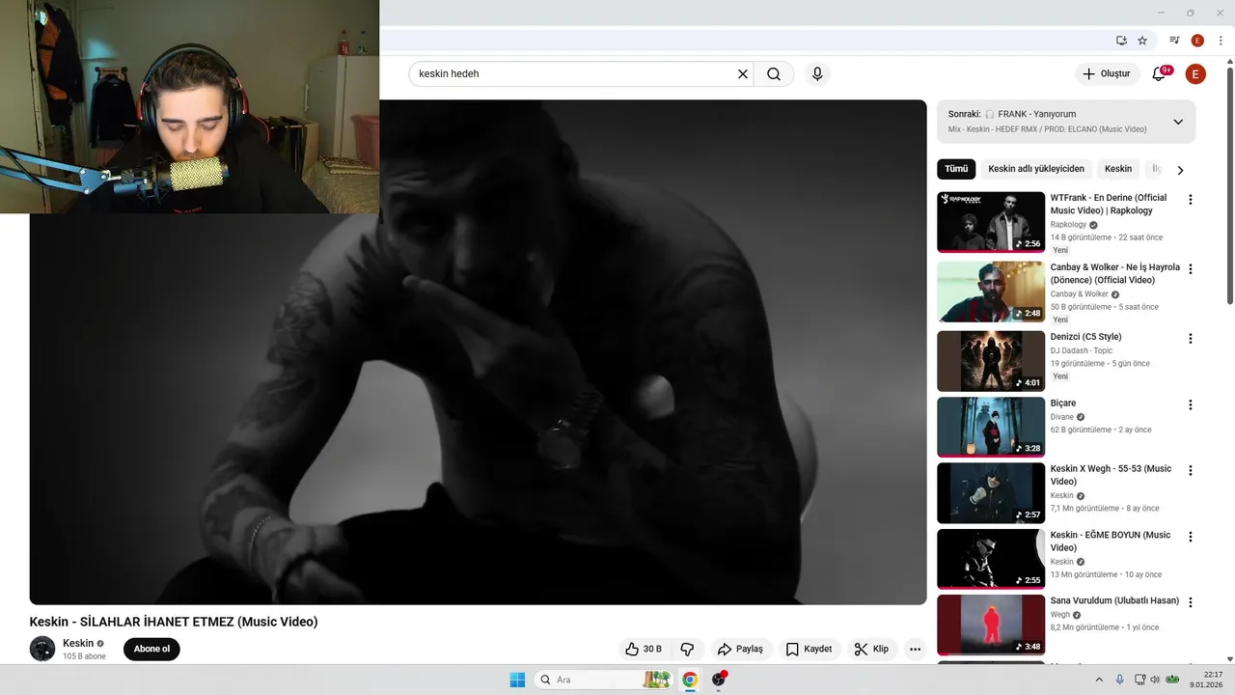Open DJ Dadash - Topic channel text

[x=1082, y=350]
